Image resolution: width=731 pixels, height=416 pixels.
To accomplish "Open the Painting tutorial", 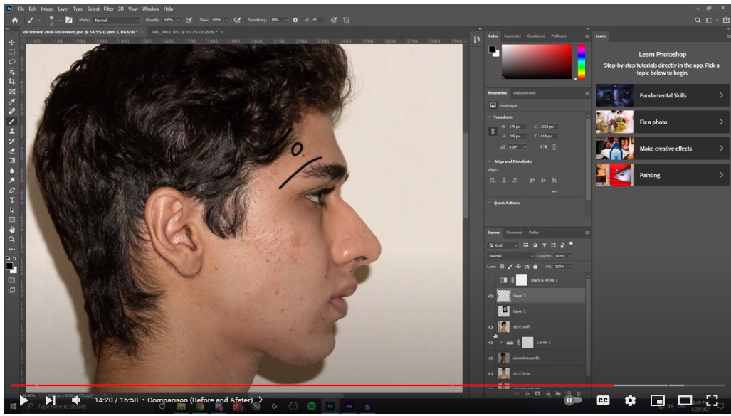I will pos(663,175).
